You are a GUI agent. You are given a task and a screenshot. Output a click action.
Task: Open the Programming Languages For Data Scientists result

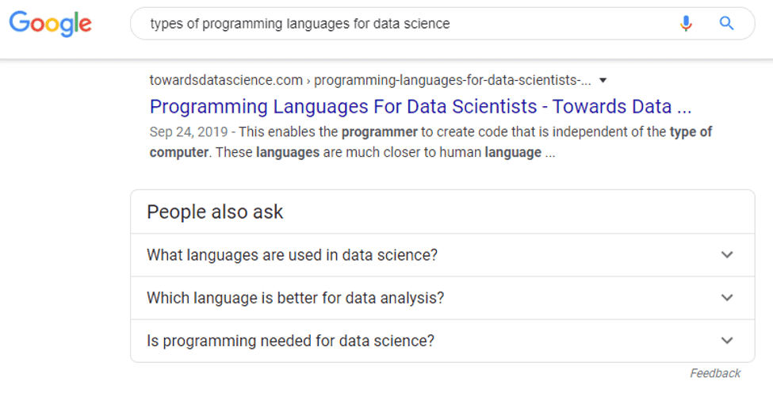[x=420, y=107]
